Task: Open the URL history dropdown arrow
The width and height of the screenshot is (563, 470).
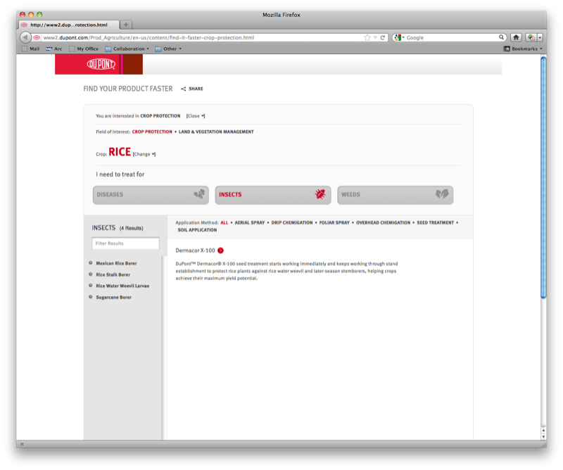Action: click(x=375, y=38)
